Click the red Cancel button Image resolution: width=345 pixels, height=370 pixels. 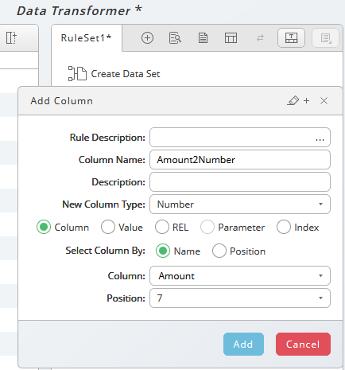[x=303, y=344]
